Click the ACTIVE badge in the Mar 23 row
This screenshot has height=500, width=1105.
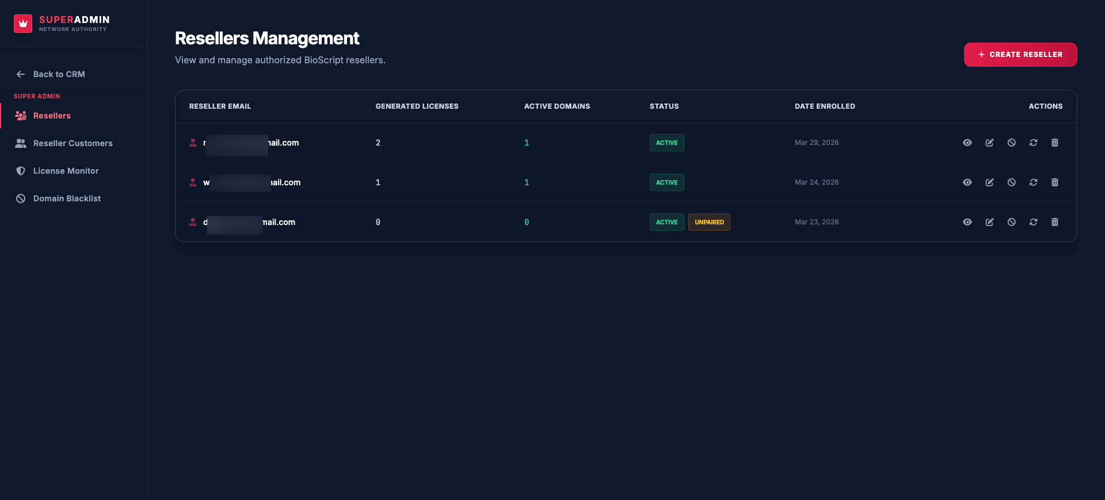tap(666, 222)
